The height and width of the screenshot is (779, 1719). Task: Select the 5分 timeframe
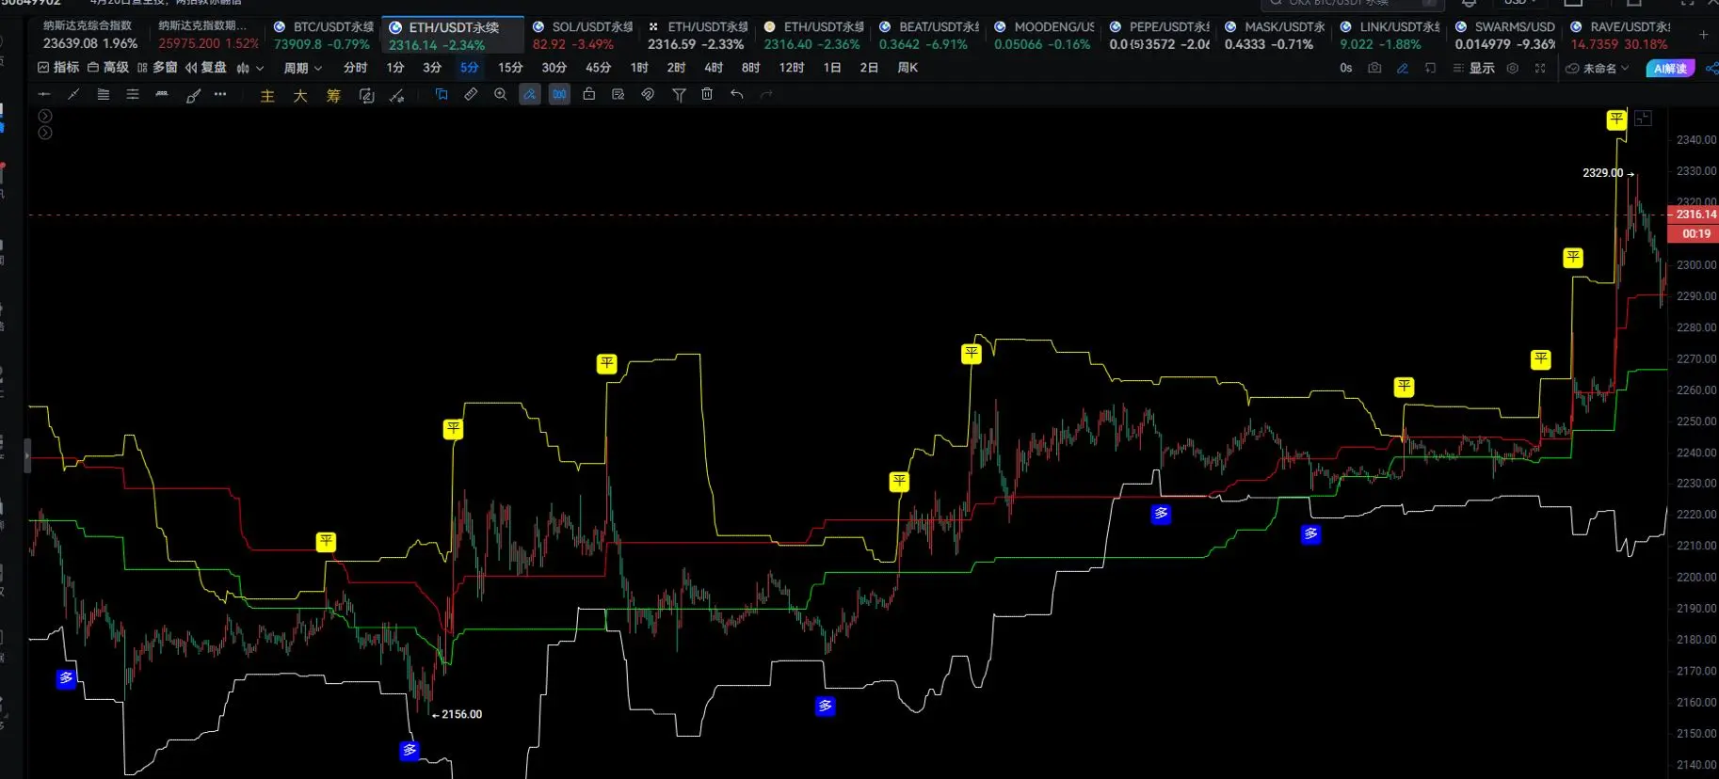coord(469,68)
